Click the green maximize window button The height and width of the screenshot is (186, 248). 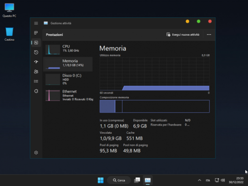pyautogui.click(x=199, y=21)
